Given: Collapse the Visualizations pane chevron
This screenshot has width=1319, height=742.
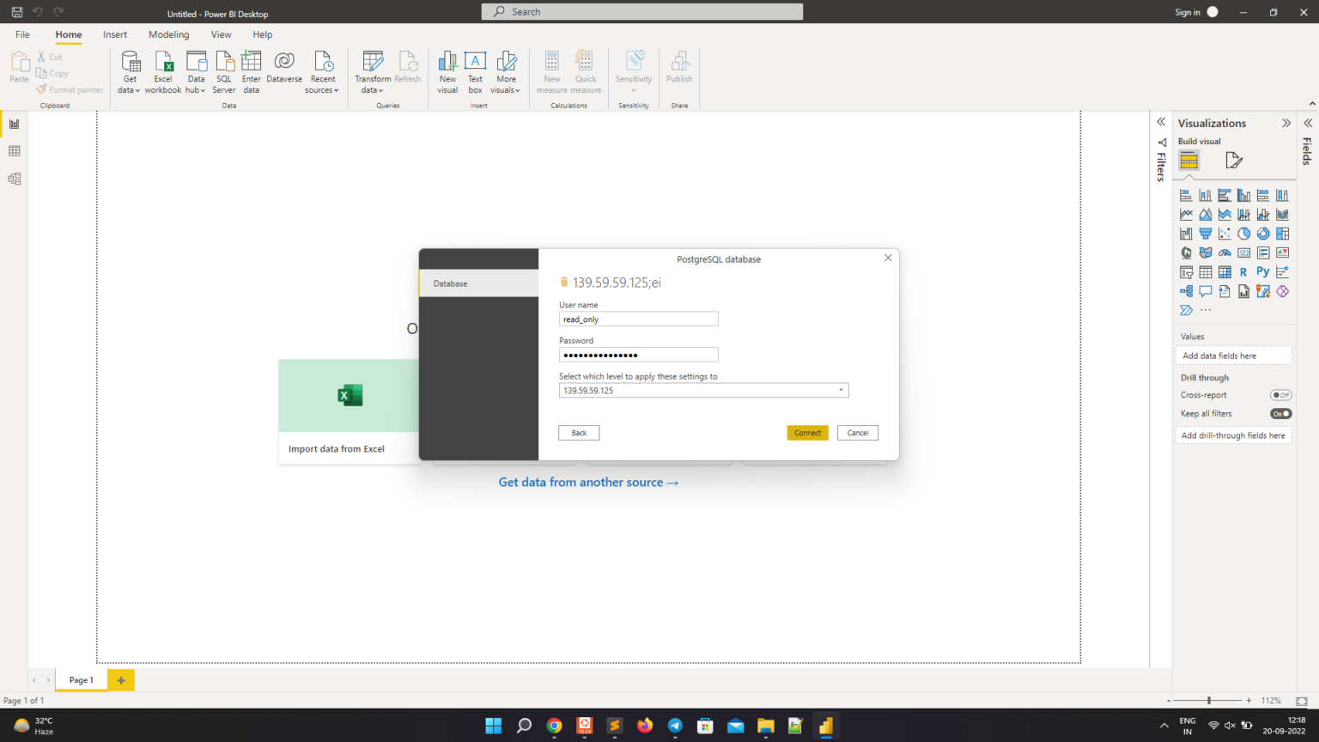Looking at the screenshot, I should [1286, 123].
